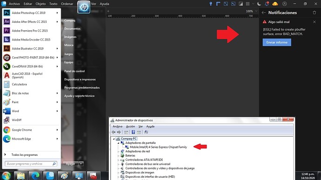Open Gravit's Ayuda menu in top bar
Image resolution: width=321 pixels, height=180 pixels.
pos(104,4)
